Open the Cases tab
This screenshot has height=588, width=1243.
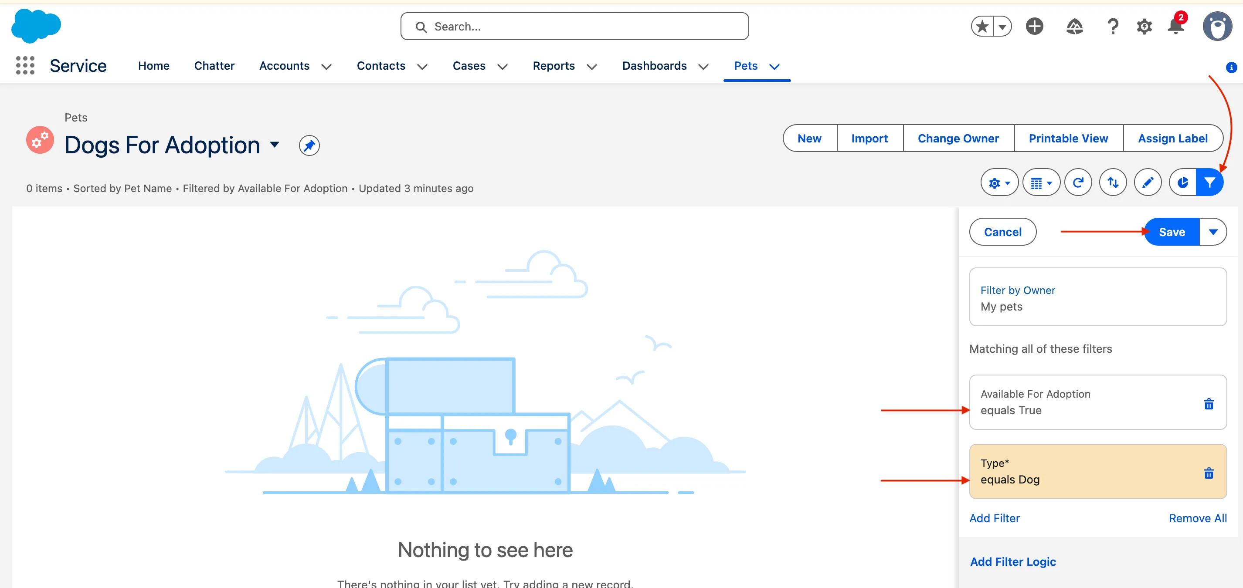[469, 66]
